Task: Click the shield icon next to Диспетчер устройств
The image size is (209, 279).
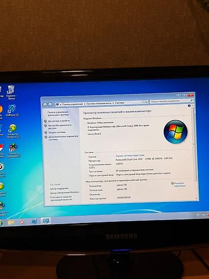Action: 46,121
